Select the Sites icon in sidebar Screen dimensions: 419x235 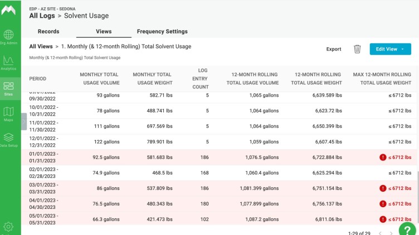(x=8, y=86)
